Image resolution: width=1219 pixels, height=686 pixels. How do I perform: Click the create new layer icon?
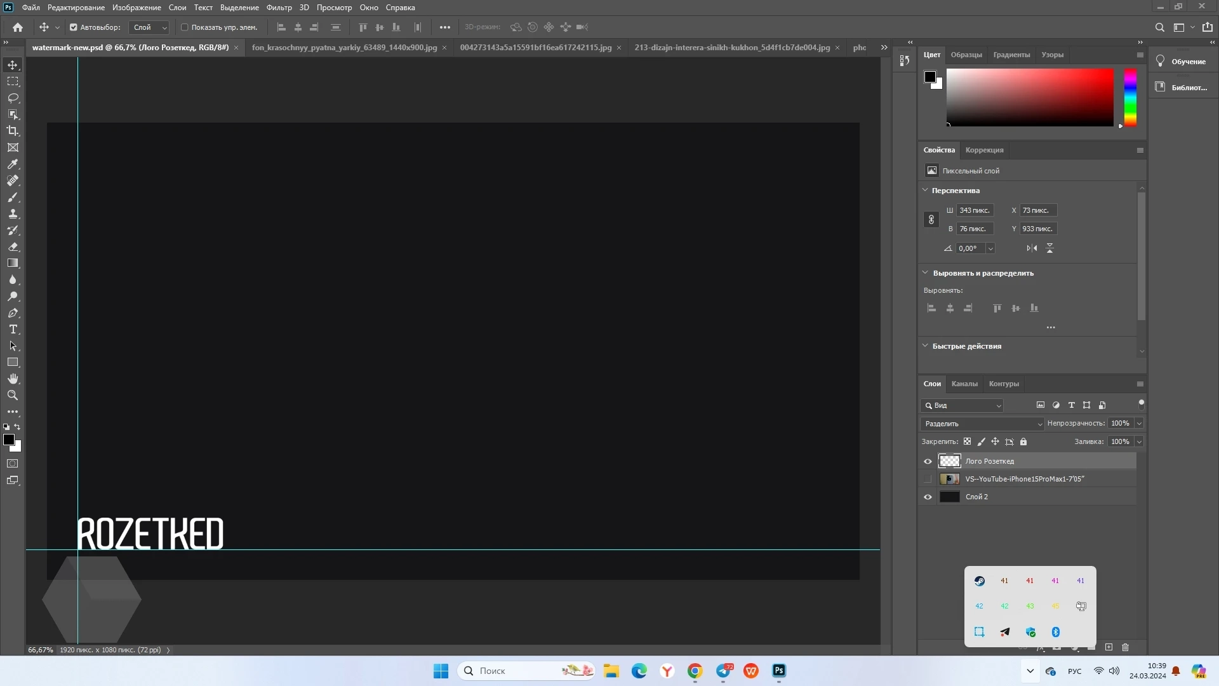(1109, 647)
